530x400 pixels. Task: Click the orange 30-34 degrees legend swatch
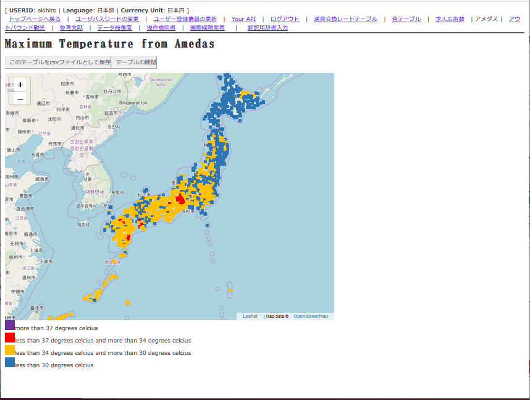point(10,350)
